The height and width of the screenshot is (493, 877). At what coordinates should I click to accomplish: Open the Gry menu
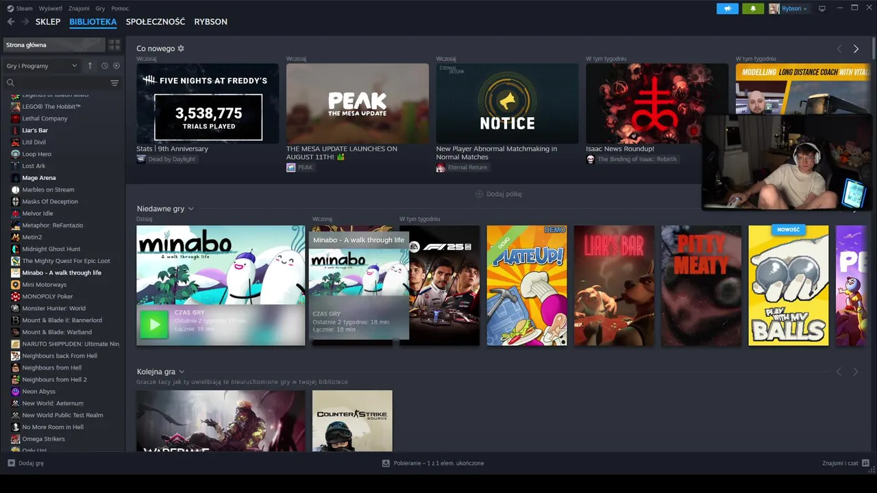101,8
